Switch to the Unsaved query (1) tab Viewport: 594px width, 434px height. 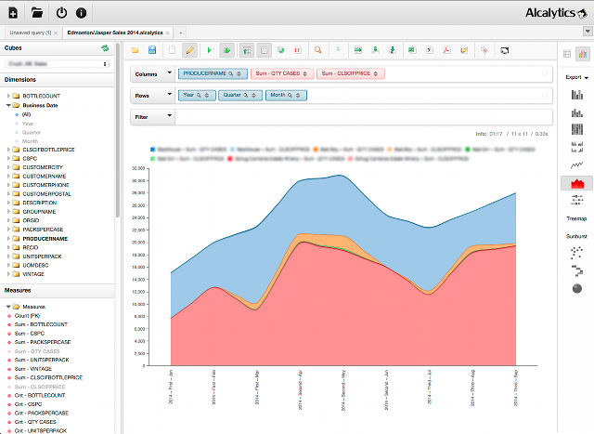[x=31, y=33]
